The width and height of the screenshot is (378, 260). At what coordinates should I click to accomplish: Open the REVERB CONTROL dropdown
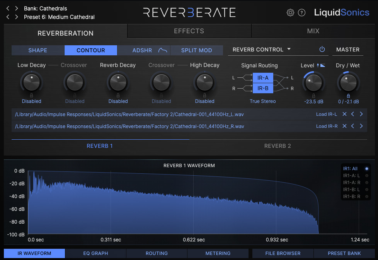pyautogui.click(x=262, y=50)
